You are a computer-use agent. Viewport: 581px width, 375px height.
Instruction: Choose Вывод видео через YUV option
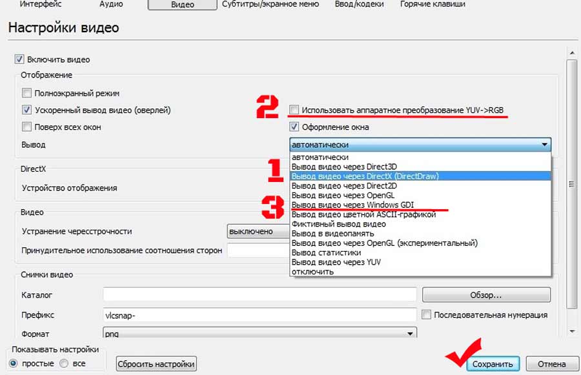pyautogui.click(x=420, y=262)
